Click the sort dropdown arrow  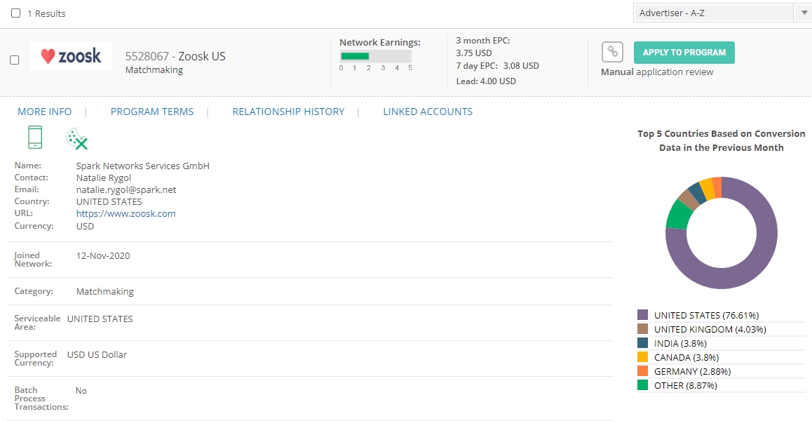pyautogui.click(x=803, y=13)
